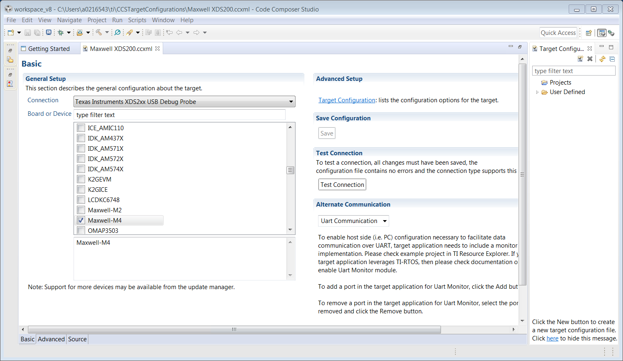Check the K2GEVM device checkbox

click(81, 179)
